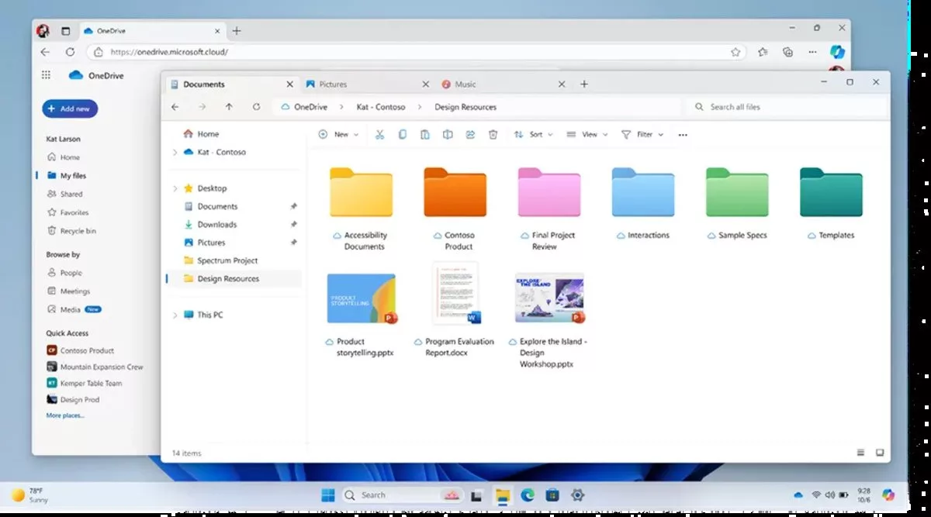Click the favorite star in Edge address bar
931x517 pixels.
coord(735,52)
